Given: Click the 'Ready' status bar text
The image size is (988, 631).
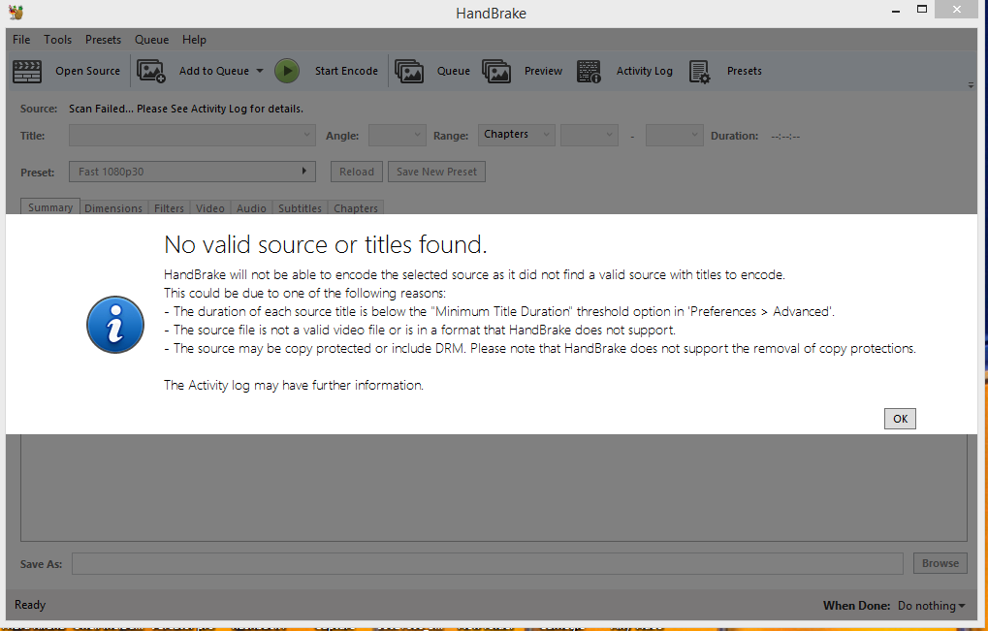Looking at the screenshot, I should pos(30,605).
